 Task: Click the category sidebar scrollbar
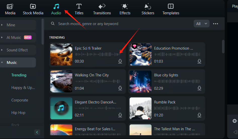pyautogui.click(x=43, y=32)
